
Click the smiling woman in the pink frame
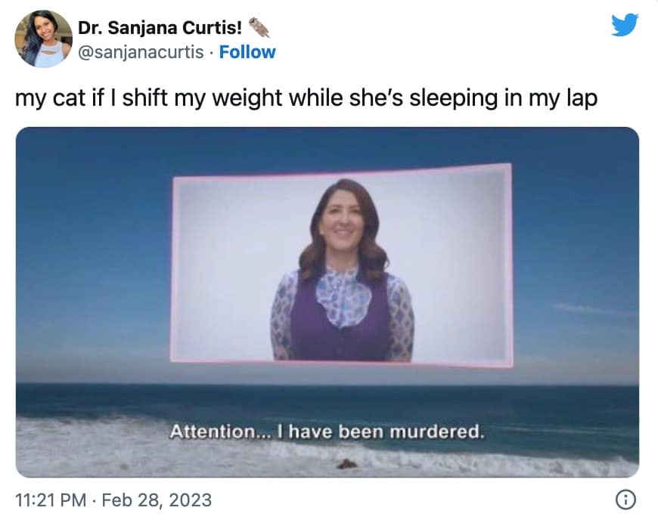click(343, 271)
